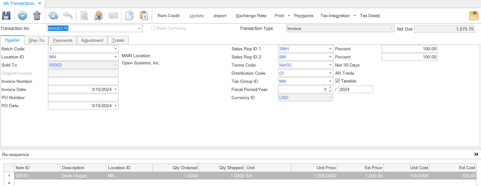Image resolution: width=481 pixels, height=186 pixels.
Task: Click the Delete trash can icon
Action: click(37, 15)
